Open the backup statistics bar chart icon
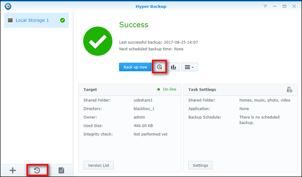302x177 pixels. tap(173, 67)
